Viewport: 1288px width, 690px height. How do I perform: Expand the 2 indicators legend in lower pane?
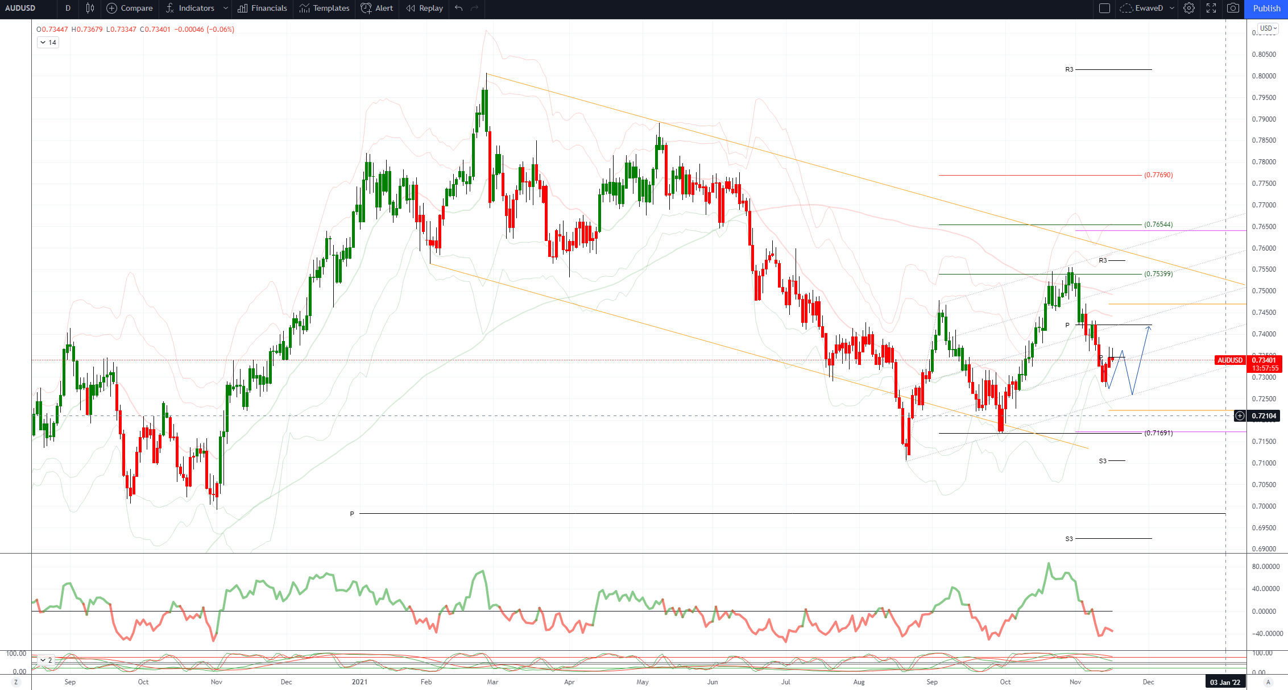[x=45, y=660]
